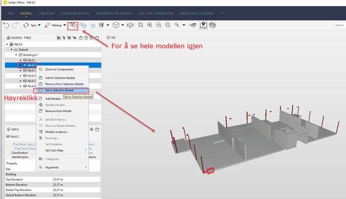
Task: Open the Markup dropdown arrow
Action: tap(65, 25)
